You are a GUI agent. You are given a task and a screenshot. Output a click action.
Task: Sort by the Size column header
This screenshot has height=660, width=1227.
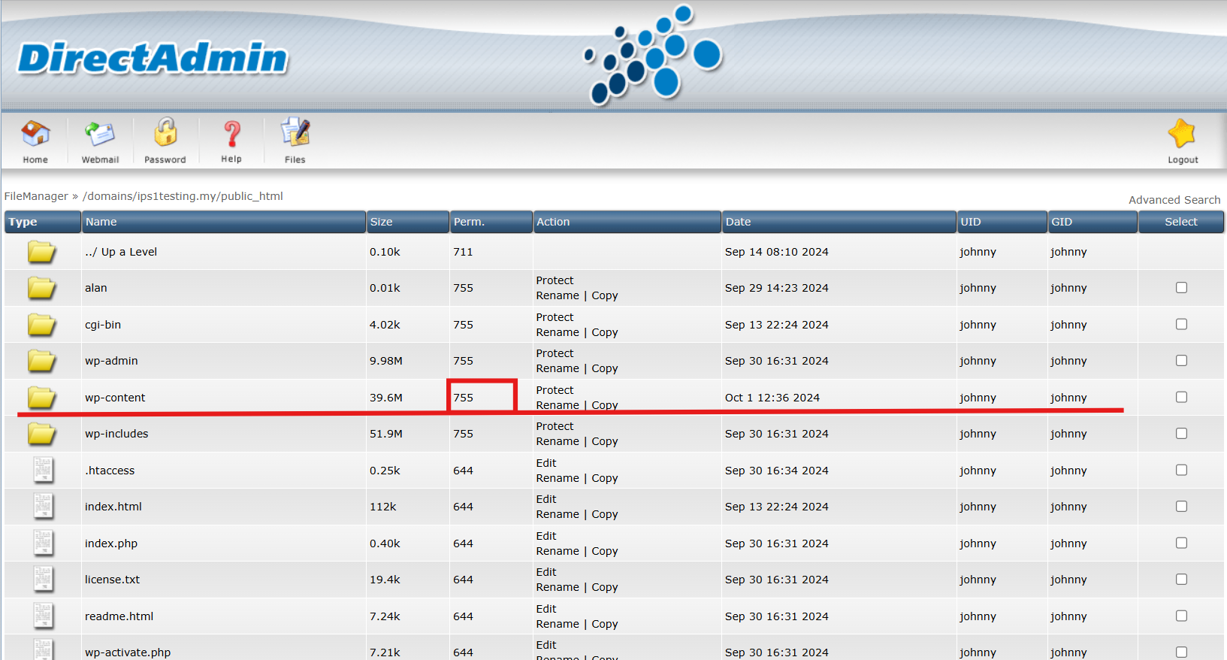pos(381,222)
